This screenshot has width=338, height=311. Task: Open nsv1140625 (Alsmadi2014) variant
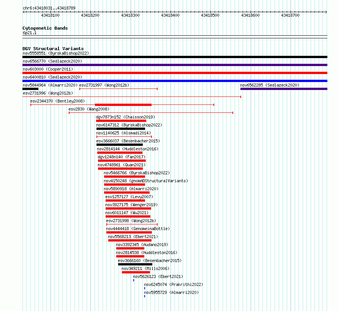point(123,133)
